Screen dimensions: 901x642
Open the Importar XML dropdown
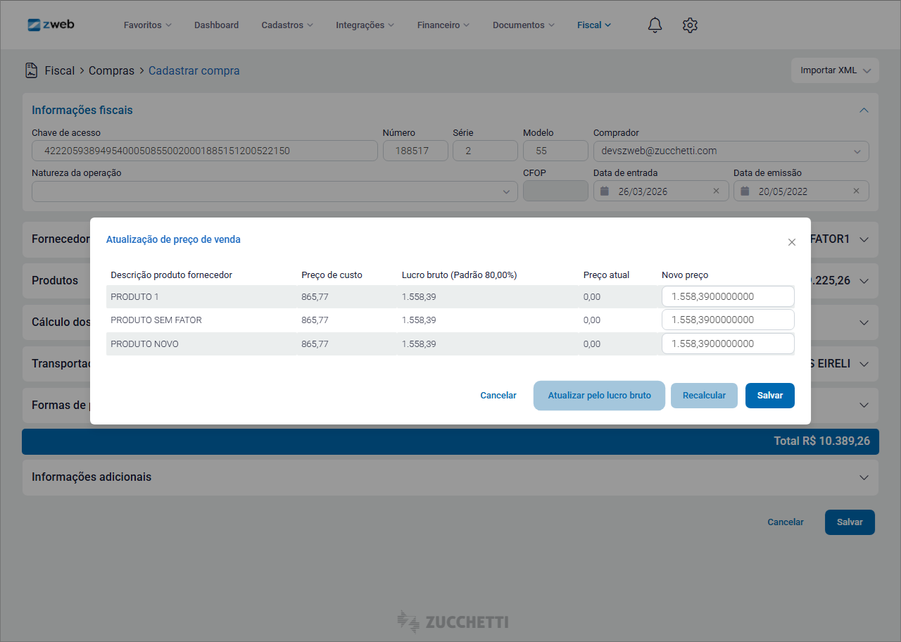(x=835, y=70)
